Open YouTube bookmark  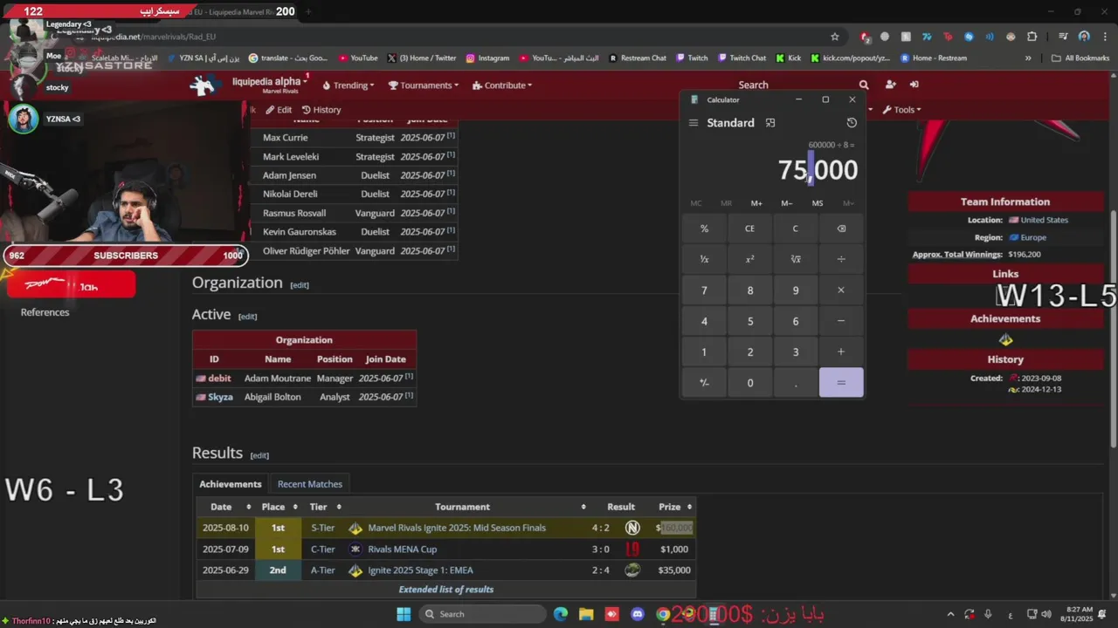[358, 58]
